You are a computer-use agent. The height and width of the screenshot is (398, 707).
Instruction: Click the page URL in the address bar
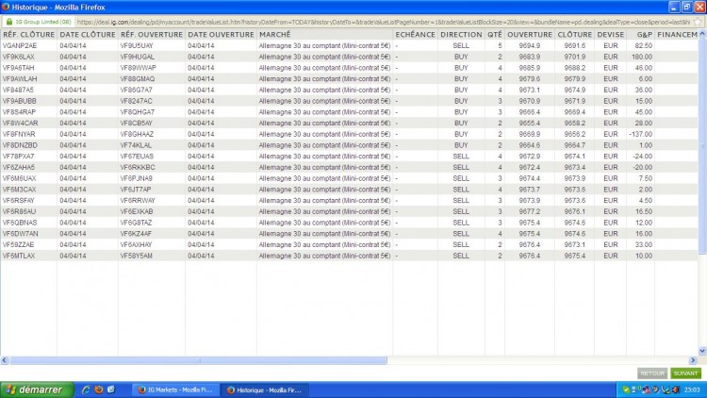(x=384, y=22)
